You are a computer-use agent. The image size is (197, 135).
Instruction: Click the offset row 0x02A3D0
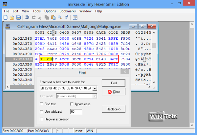click(22, 75)
